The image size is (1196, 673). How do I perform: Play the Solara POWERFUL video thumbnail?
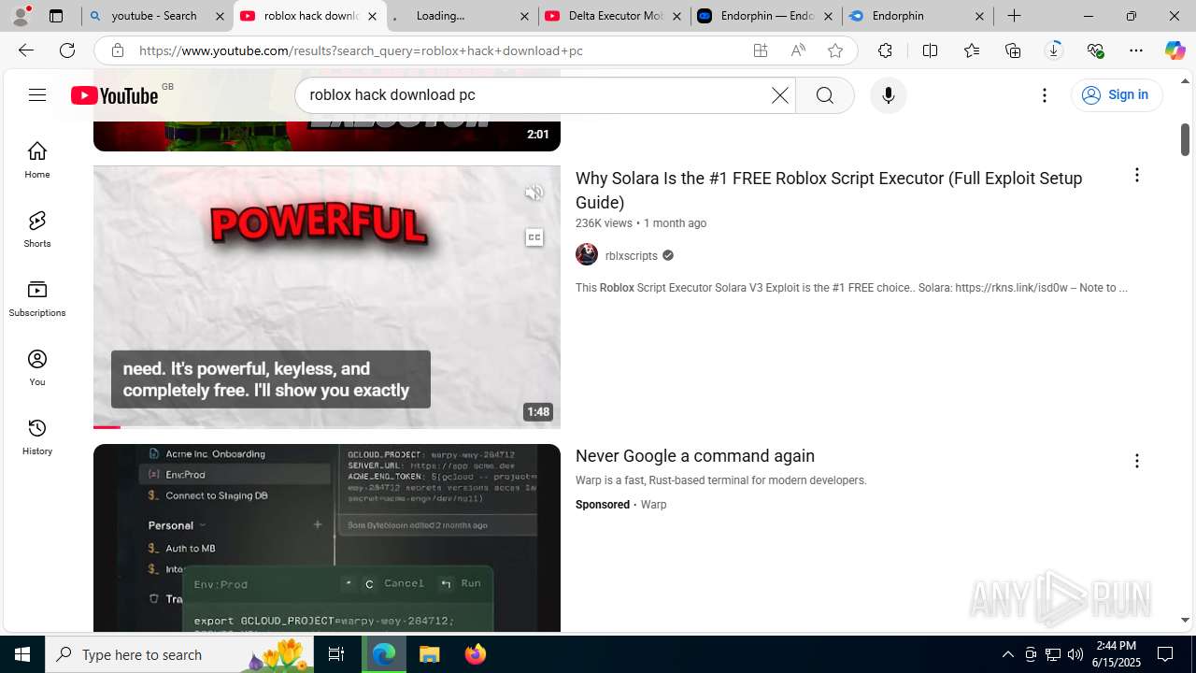(326, 296)
